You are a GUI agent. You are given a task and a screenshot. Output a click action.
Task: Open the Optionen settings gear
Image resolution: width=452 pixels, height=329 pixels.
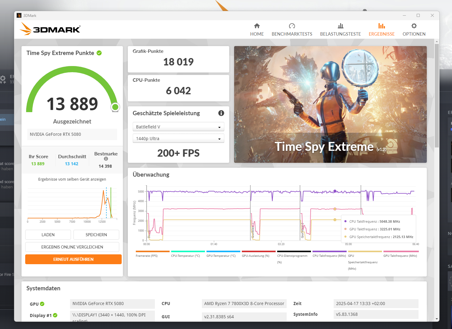coord(414,29)
